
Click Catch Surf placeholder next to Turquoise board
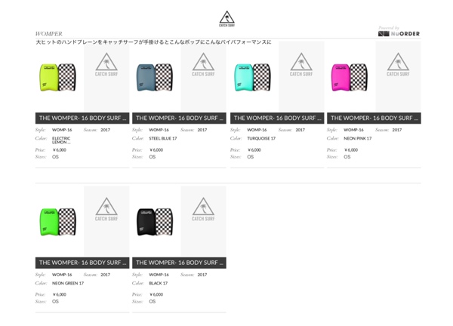301,76
